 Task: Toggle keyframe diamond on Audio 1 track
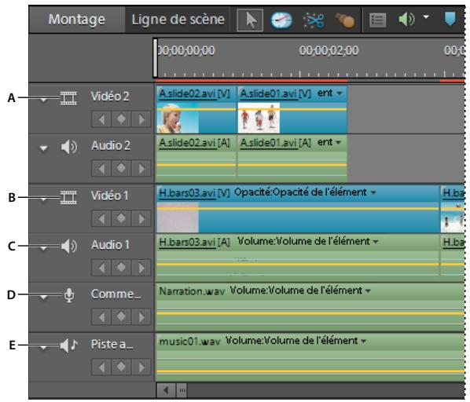pos(121,268)
